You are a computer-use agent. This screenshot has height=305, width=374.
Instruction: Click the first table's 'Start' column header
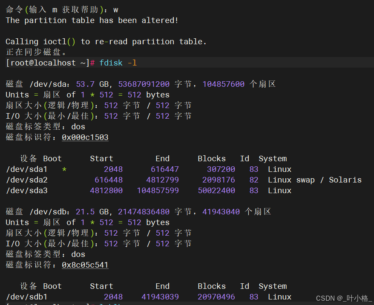[101, 159]
